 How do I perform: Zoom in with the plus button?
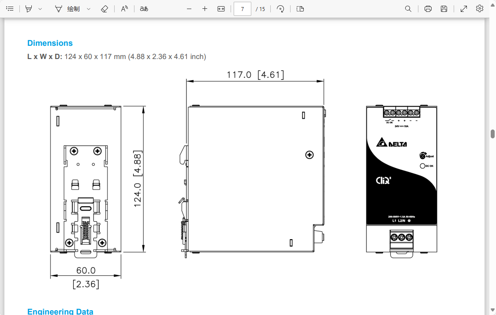click(205, 9)
